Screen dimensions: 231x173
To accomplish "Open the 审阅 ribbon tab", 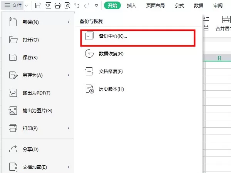I will click(218, 6).
